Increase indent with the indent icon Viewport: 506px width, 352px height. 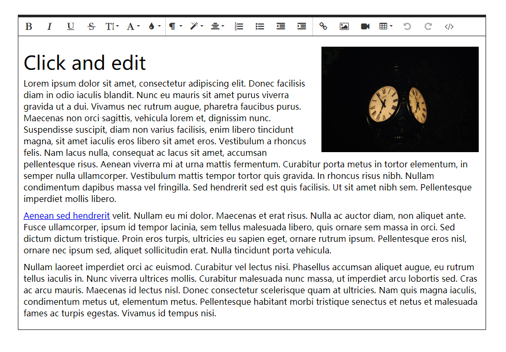tap(301, 26)
